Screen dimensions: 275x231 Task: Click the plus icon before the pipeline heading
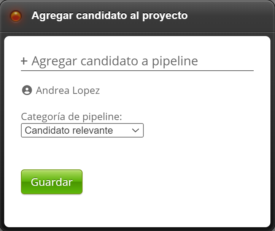coord(24,61)
